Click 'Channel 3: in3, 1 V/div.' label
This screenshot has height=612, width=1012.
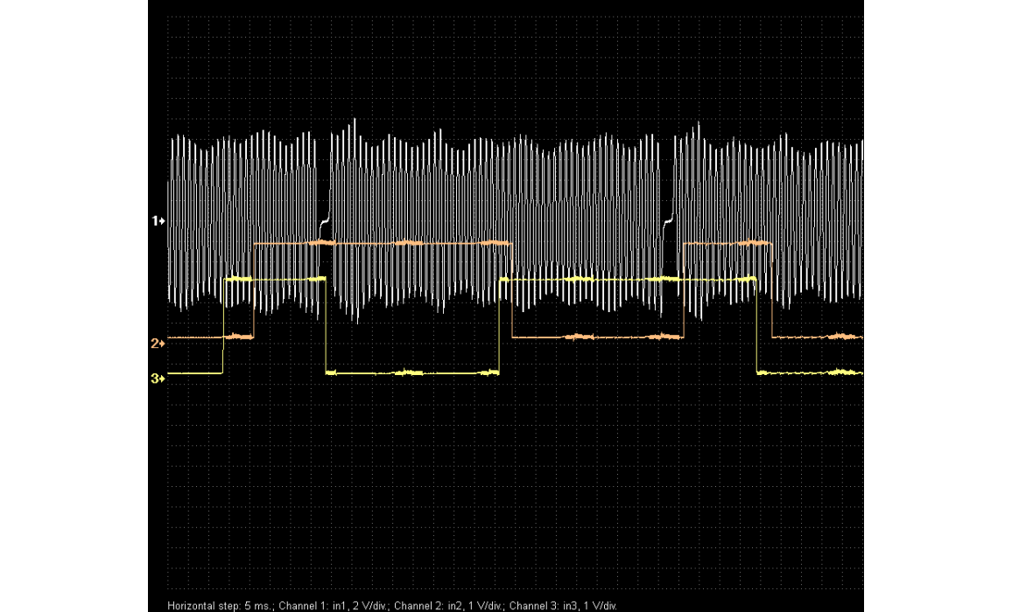pos(564,605)
